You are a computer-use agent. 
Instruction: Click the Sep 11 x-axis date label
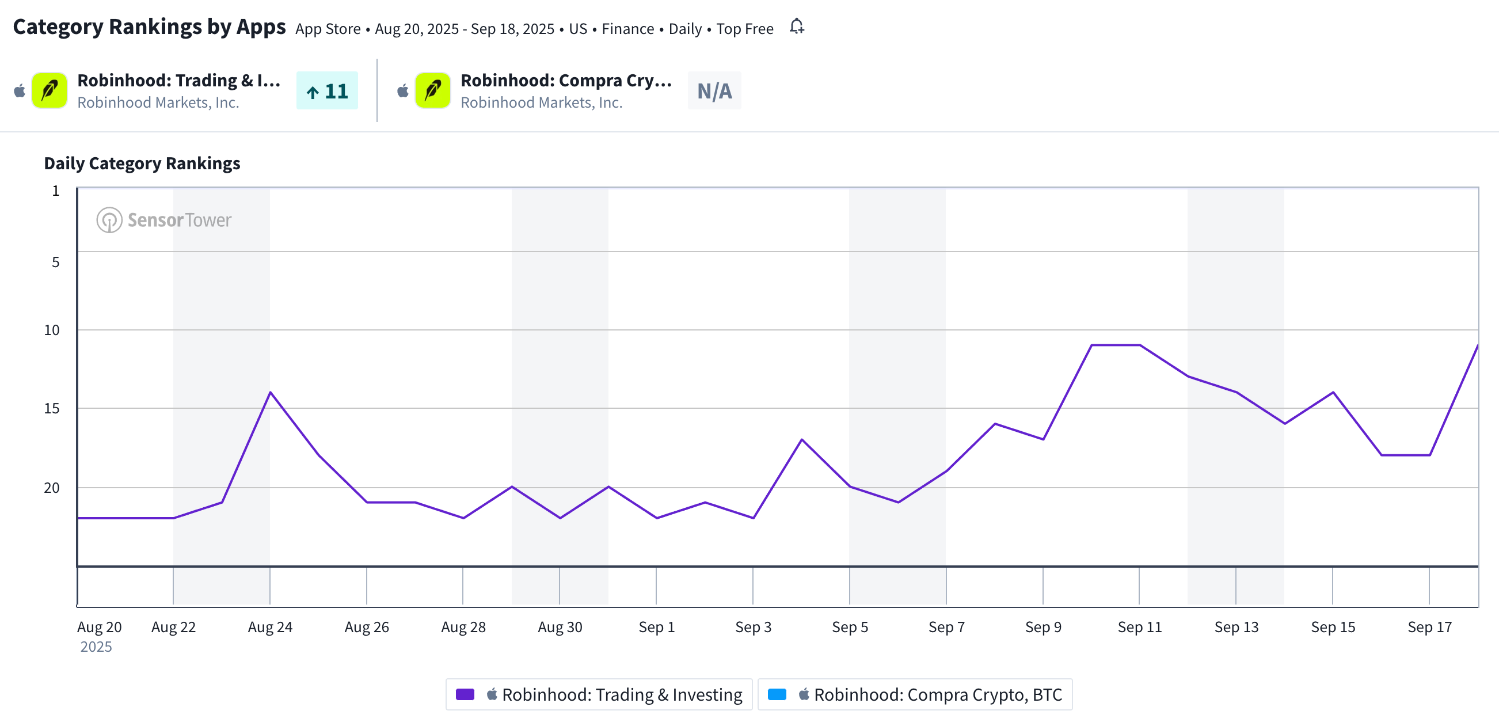1139,626
